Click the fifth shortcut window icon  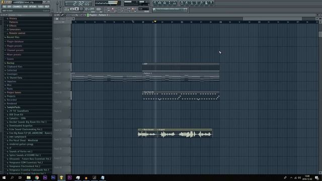[x=175, y=3]
